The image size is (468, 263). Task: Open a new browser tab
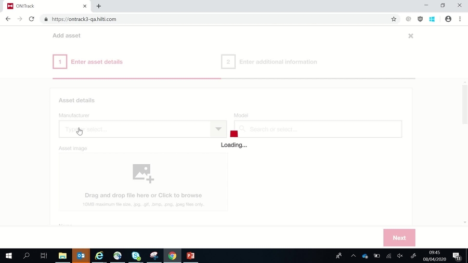tap(98, 6)
